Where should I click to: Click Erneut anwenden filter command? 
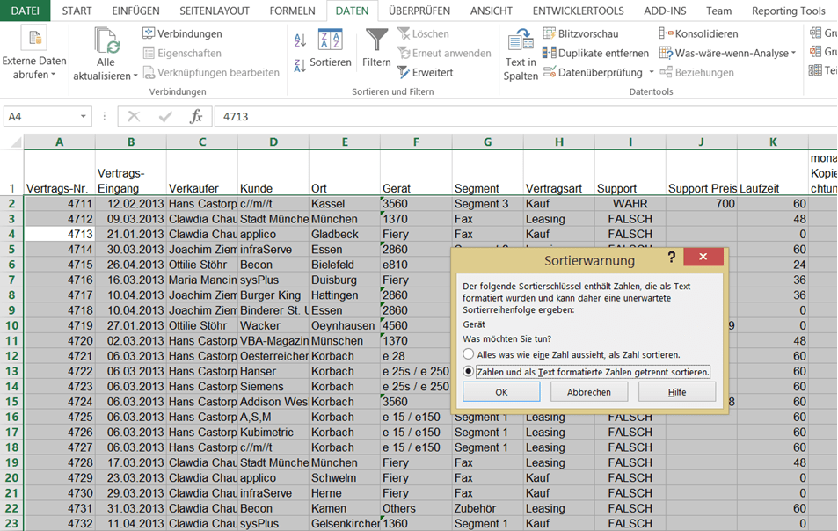[445, 53]
